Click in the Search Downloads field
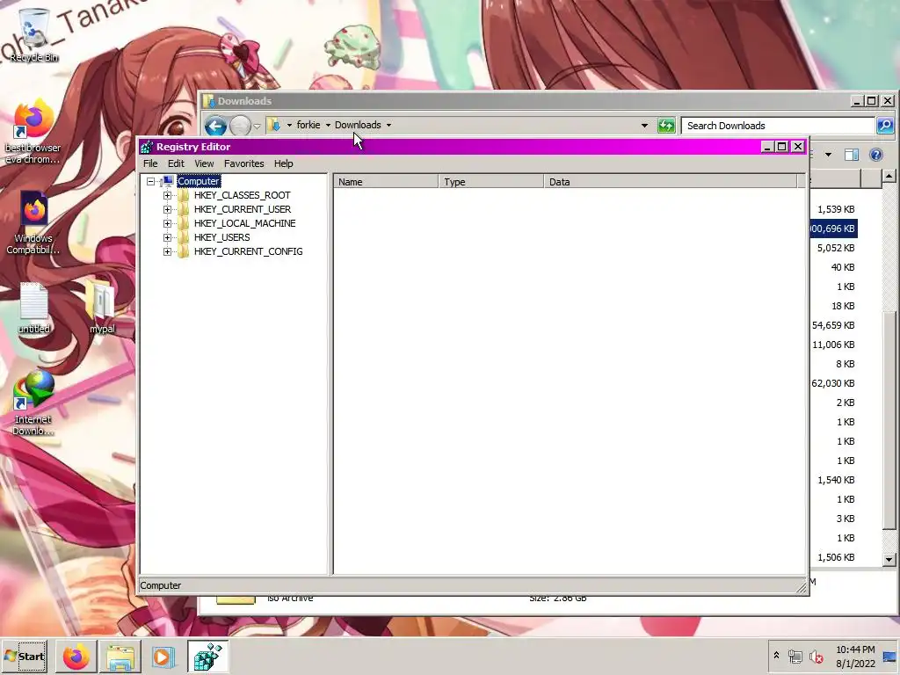 click(x=778, y=126)
